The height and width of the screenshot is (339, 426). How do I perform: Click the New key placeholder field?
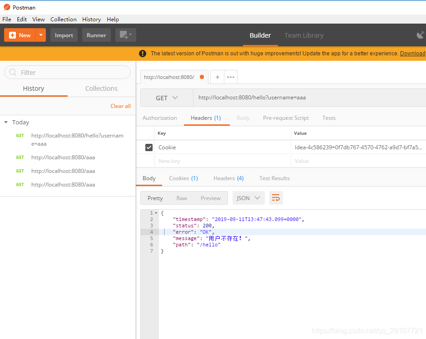point(223,161)
